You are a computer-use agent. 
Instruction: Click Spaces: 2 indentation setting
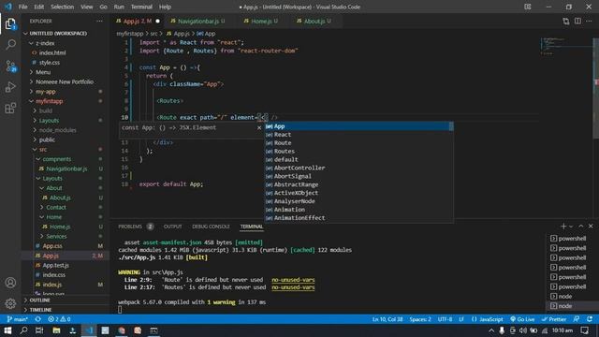(x=420, y=319)
